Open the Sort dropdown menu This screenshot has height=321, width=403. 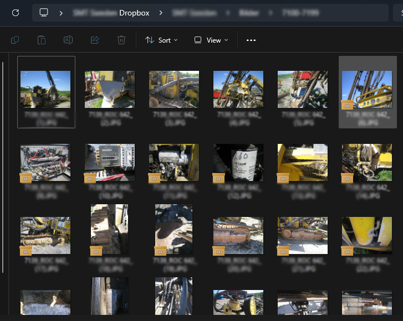pos(161,40)
